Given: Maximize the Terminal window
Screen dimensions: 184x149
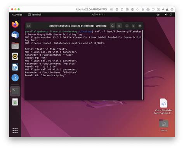Looking at the screenshot, I should tap(134, 26).
